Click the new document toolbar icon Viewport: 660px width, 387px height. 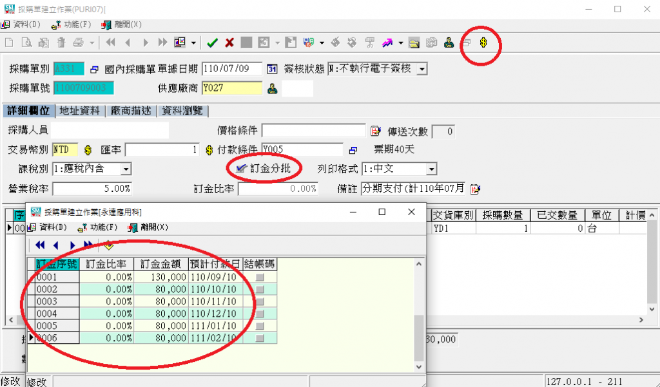[x=9, y=42]
